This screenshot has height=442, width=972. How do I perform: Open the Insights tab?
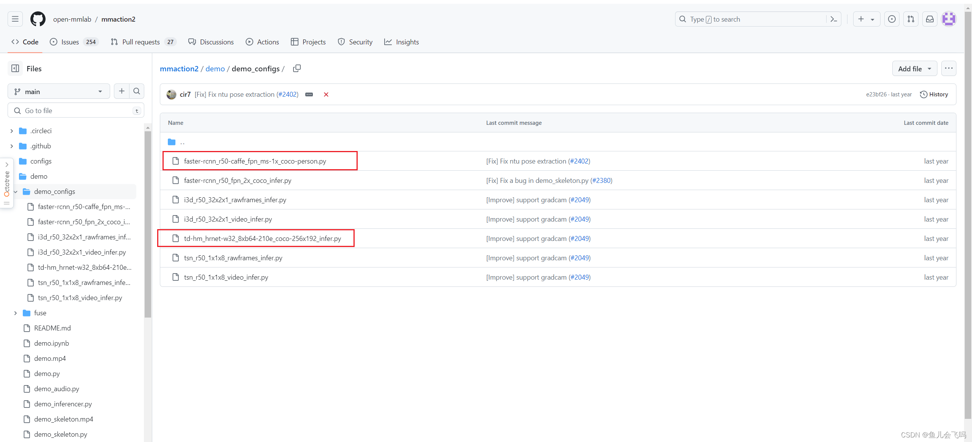coord(402,42)
